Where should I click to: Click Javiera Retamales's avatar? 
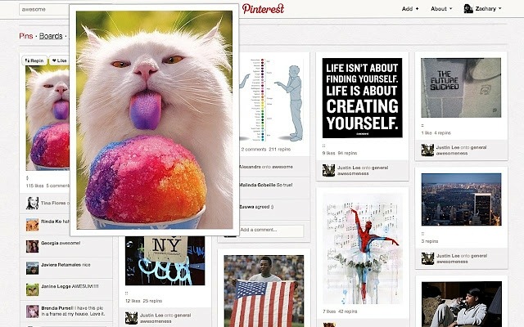33,268
